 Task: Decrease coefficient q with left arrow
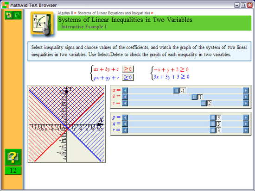tap(125, 124)
